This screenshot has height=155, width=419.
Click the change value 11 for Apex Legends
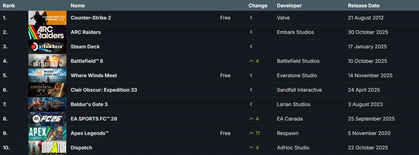[x=258, y=133]
